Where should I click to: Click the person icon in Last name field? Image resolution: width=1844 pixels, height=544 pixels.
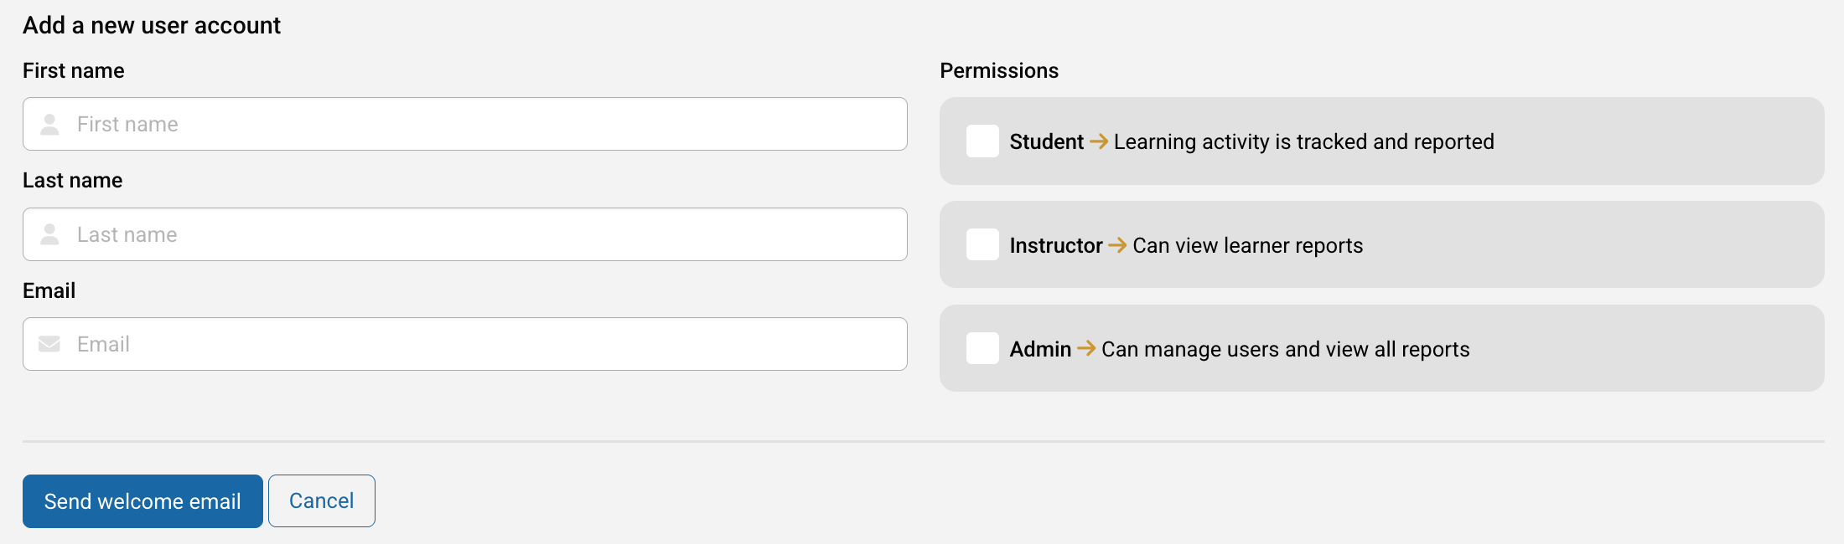click(49, 234)
